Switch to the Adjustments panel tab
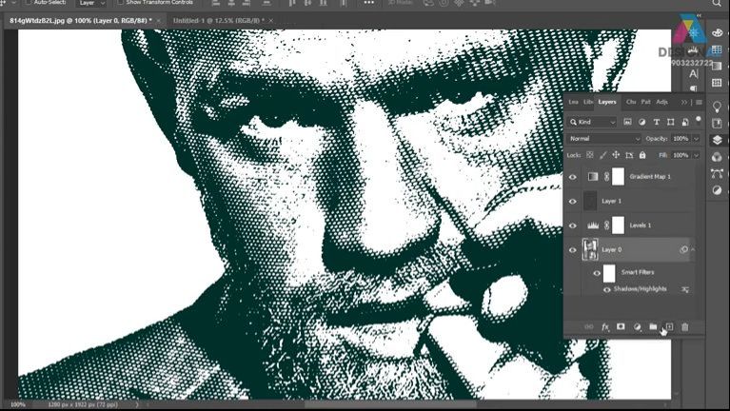Viewport: 730px width, 411px height. (661, 102)
